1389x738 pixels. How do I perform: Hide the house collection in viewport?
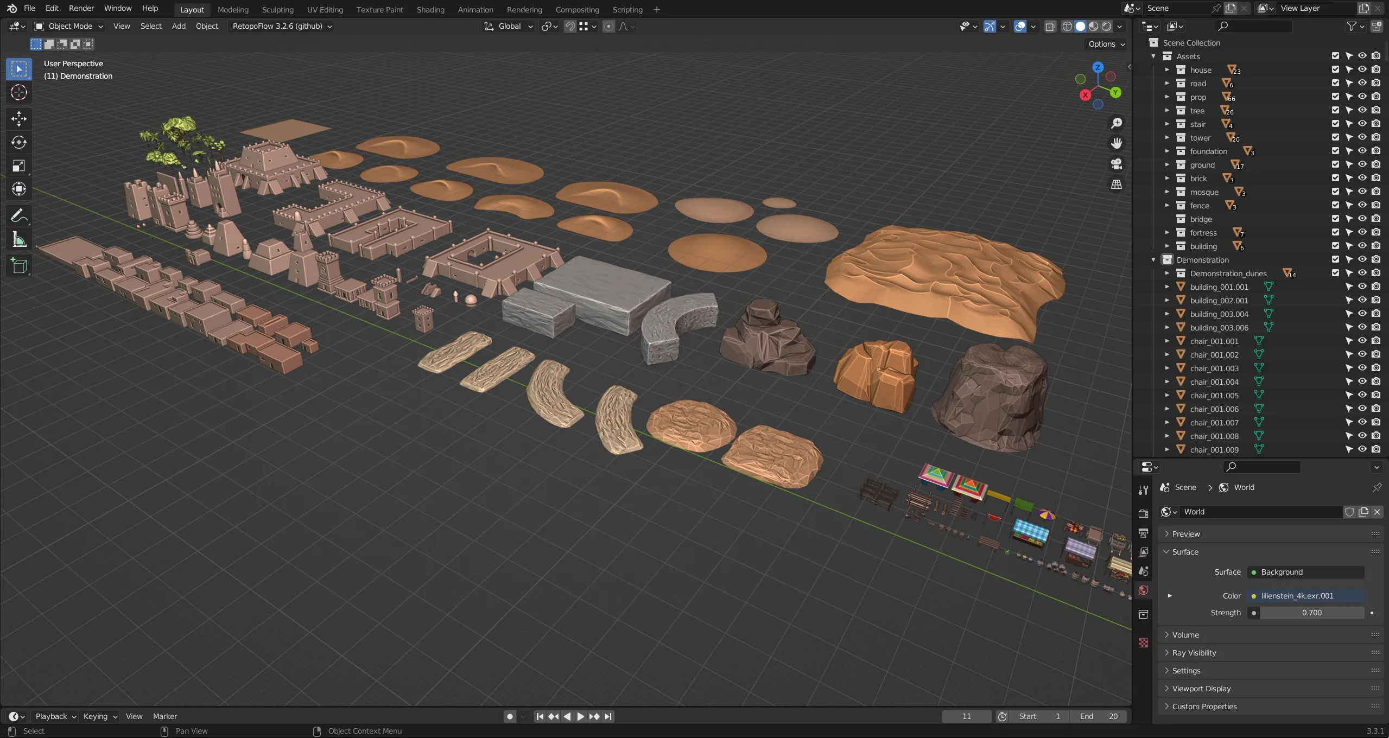click(x=1362, y=69)
